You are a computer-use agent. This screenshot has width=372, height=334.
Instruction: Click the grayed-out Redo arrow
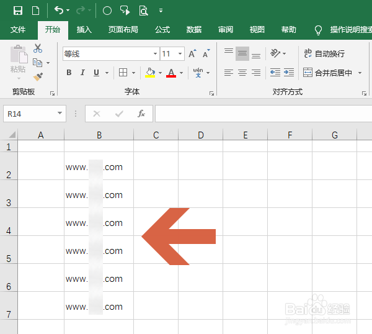coord(81,10)
